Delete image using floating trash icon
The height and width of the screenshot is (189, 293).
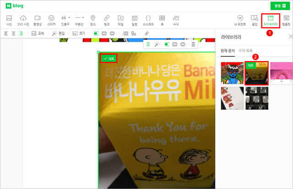coord(193,44)
